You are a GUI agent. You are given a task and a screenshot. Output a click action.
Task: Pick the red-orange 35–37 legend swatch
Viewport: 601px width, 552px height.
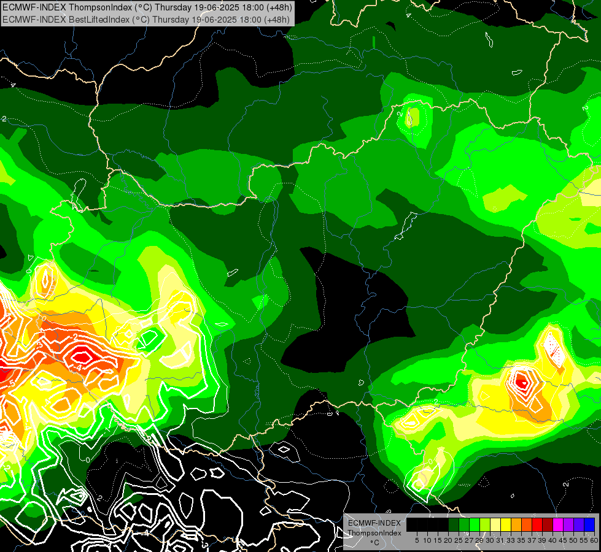tap(527, 525)
